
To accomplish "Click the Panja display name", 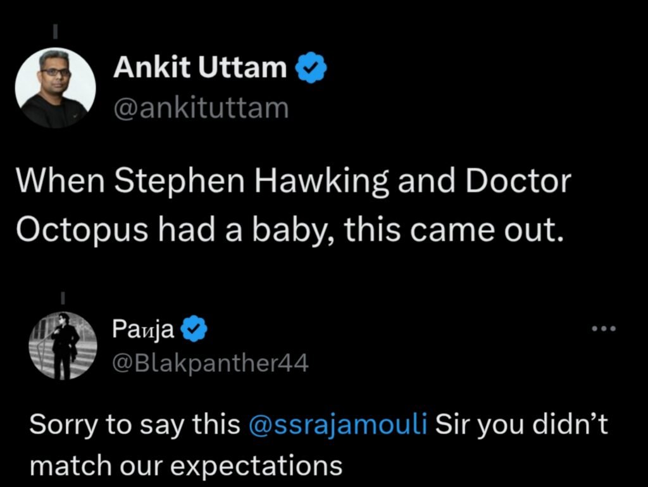I will tap(143, 328).
